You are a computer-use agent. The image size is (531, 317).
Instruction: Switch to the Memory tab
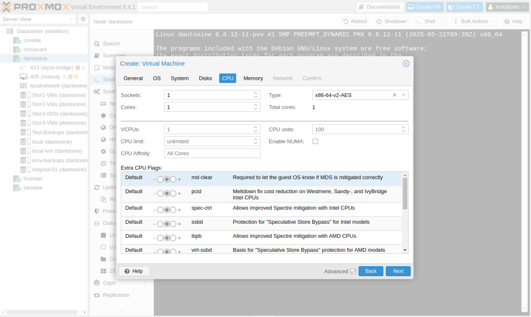pos(253,78)
